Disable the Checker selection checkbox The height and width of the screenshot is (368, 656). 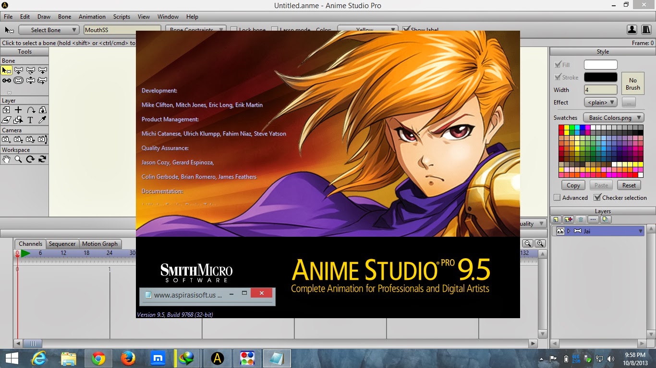click(597, 197)
